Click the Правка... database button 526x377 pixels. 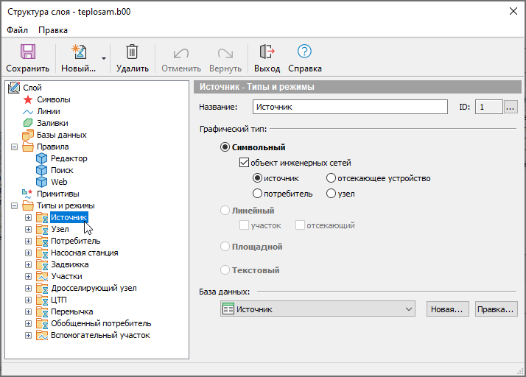(x=496, y=309)
